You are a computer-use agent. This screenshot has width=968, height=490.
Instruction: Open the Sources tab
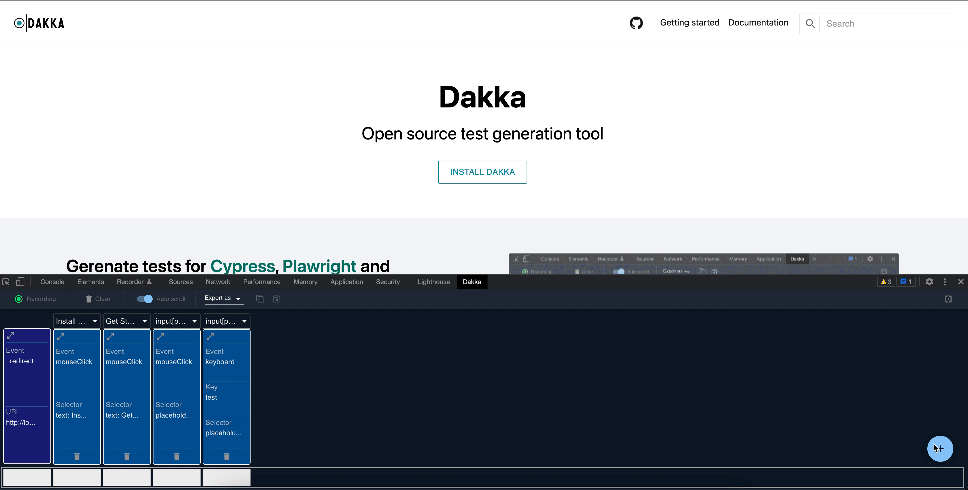(x=181, y=282)
